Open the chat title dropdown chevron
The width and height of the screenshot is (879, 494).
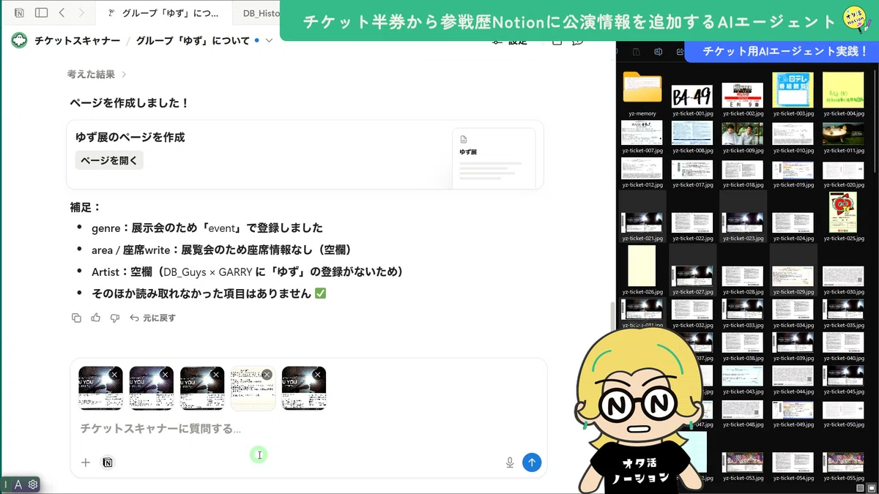pos(269,40)
